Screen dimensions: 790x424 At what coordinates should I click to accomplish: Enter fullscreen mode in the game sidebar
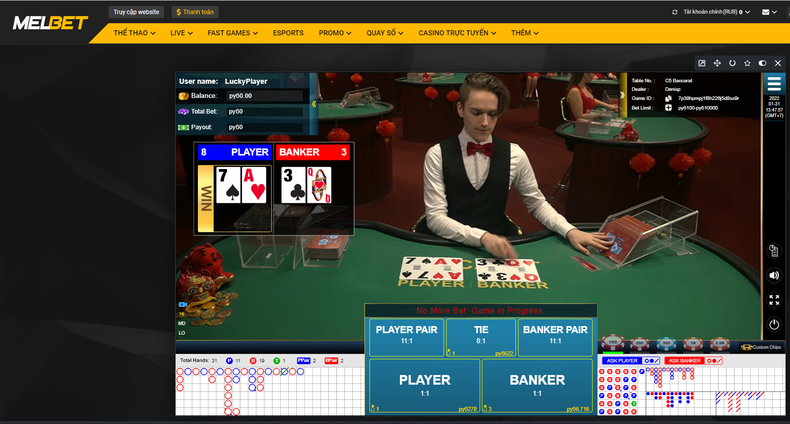point(774,300)
